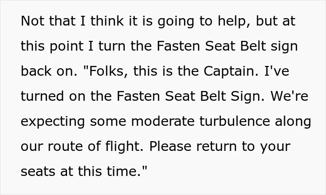Screen dimensions: 326x195
Task: Click the word "expecting" in the text
Action: pos(53,121)
